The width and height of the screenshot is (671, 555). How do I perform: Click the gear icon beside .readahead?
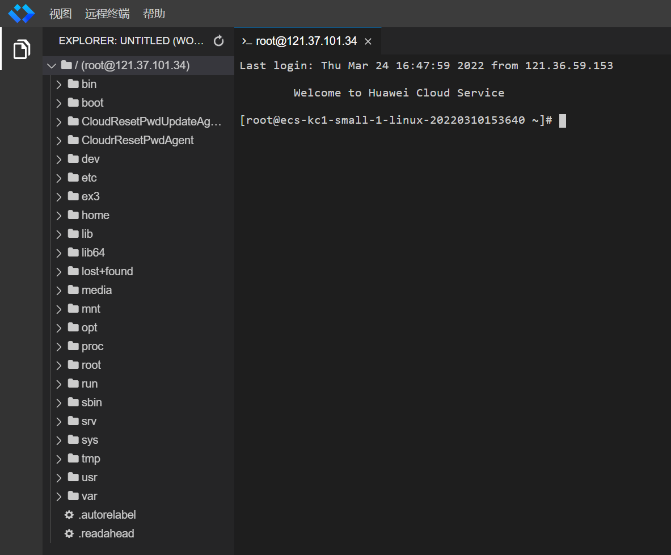coord(69,533)
